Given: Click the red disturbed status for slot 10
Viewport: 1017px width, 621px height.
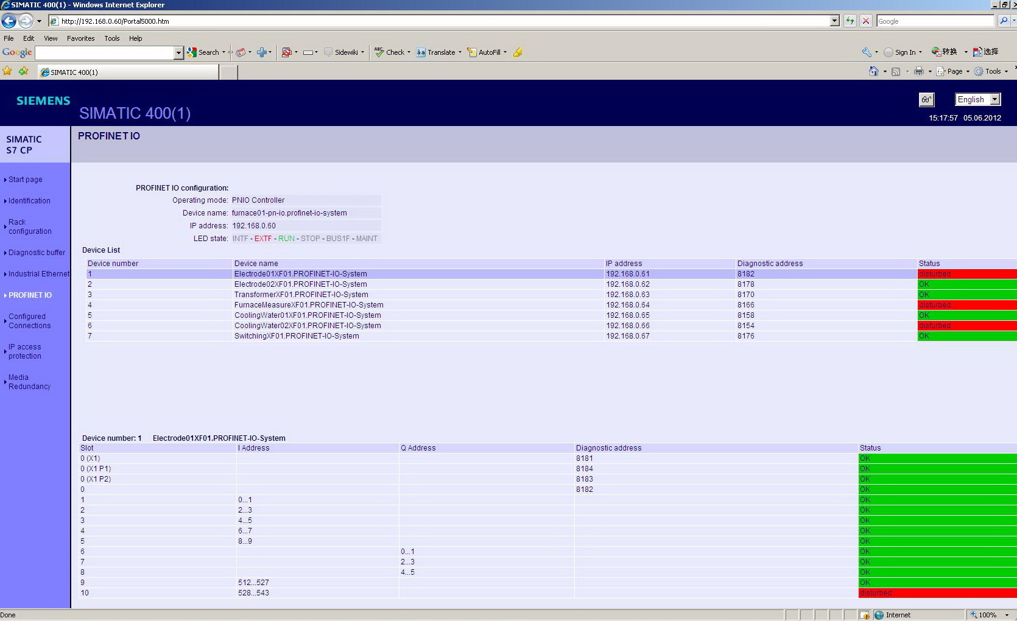Looking at the screenshot, I should (937, 593).
